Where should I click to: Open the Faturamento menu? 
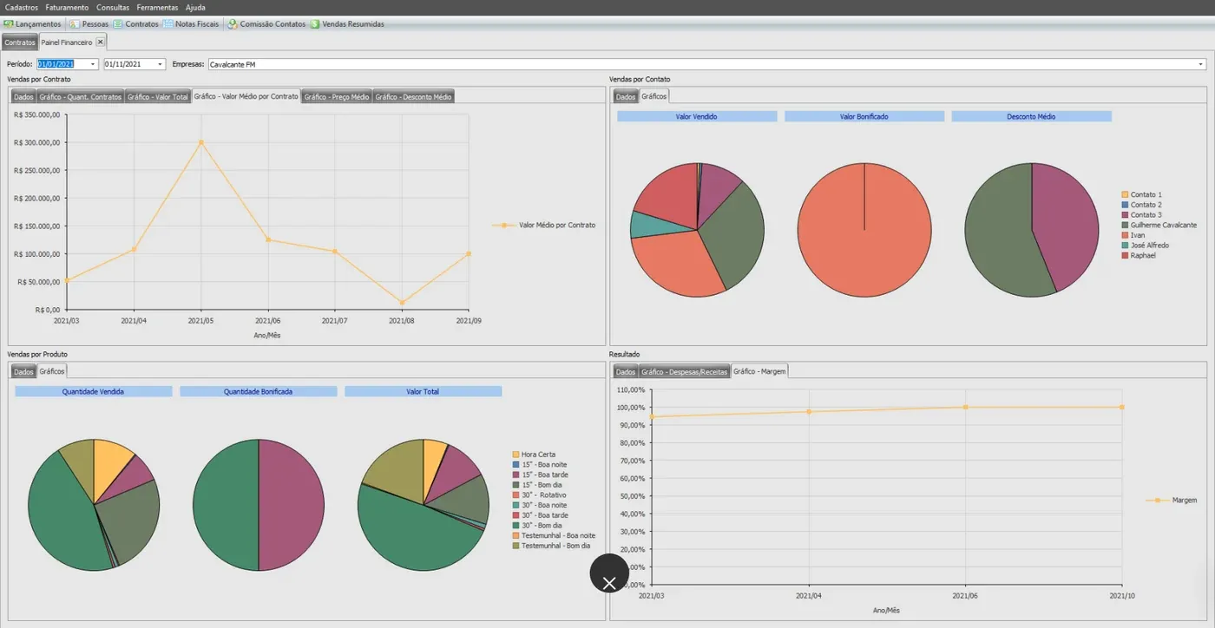click(x=67, y=7)
